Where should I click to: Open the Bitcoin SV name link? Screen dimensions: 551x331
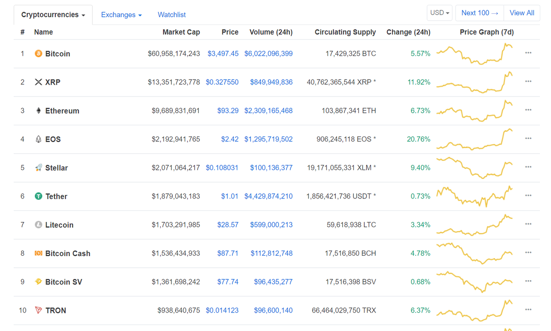[x=64, y=282]
